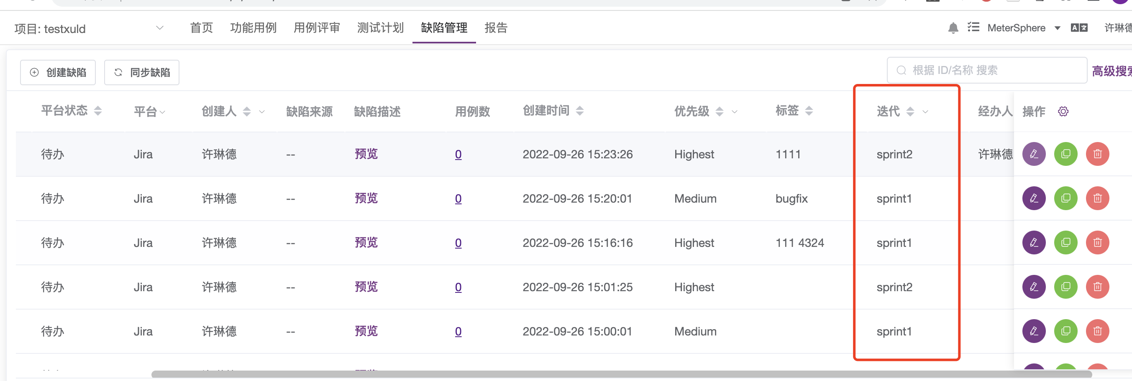Copy the defect created at 15:20:01
The height and width of the screenshot is (381, 1132).
coord(1065,198)
